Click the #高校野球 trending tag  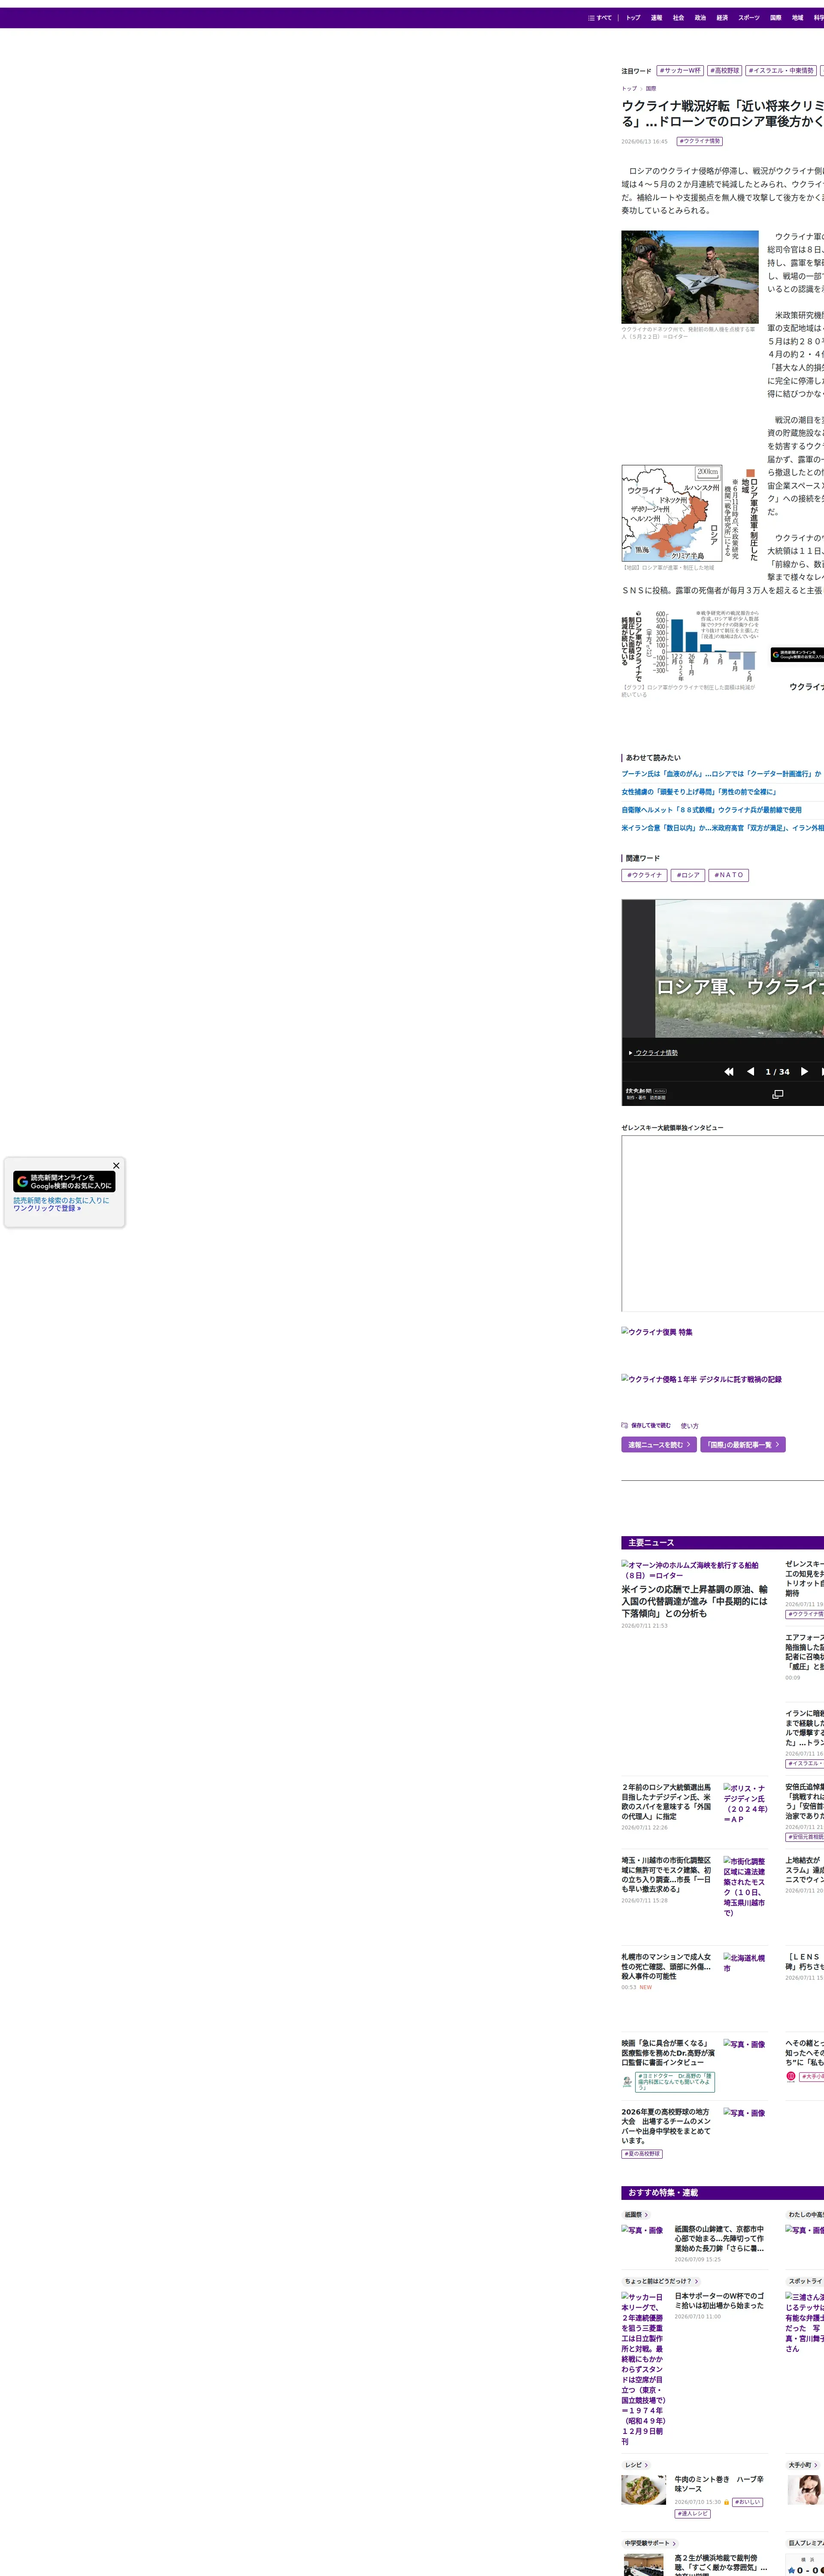point(725,71)
